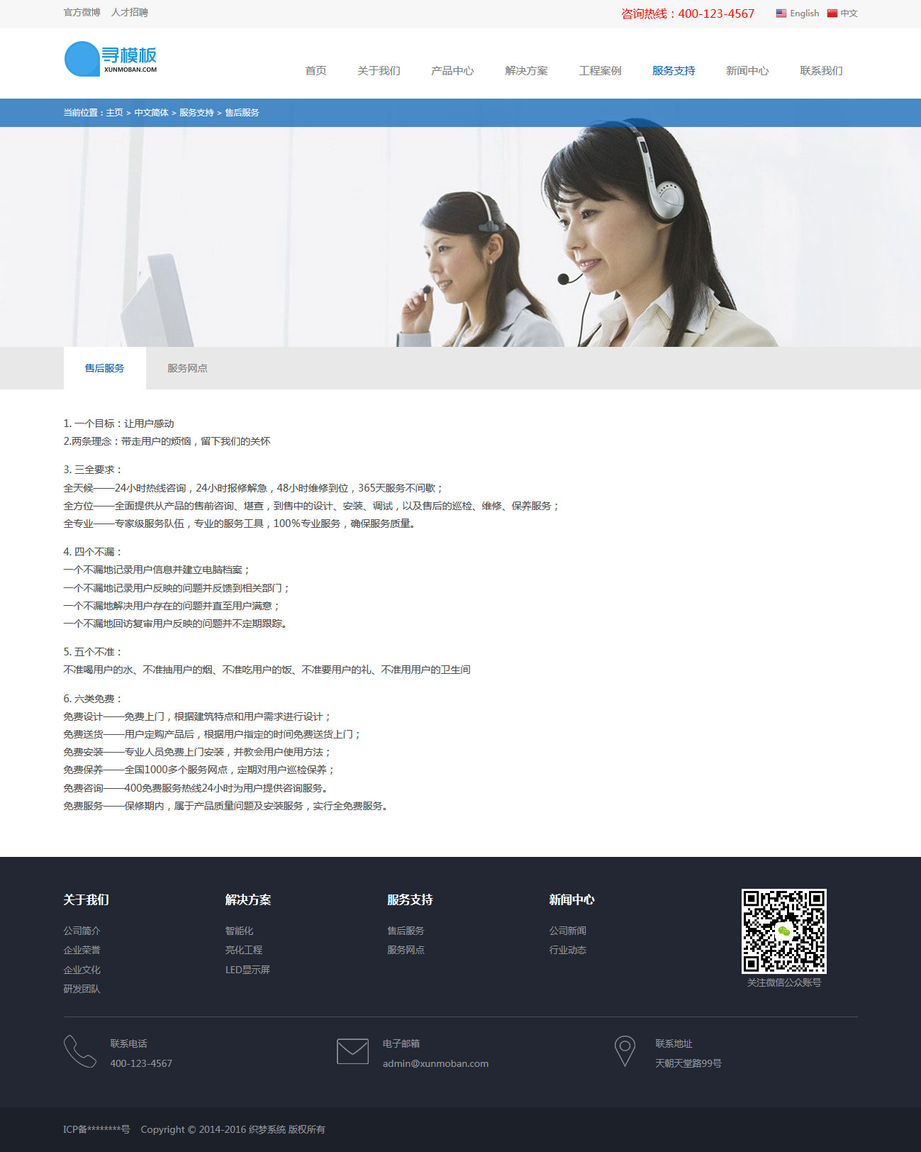Screen dimensions: 921x1152
Task: Click the China flag 中文 icon
Action: (x=832, y=13)
